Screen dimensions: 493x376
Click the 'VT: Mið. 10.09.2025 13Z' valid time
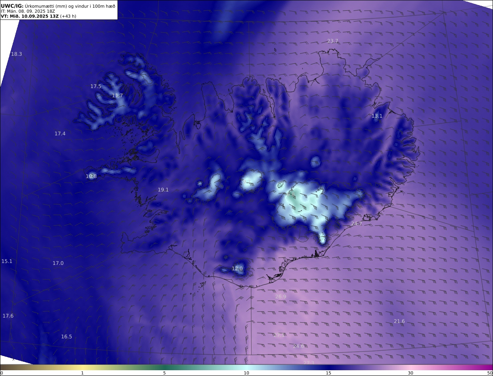click(30, 16)
